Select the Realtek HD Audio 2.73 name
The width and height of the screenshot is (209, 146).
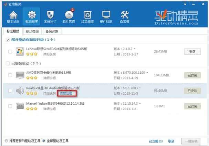[53, 88]
